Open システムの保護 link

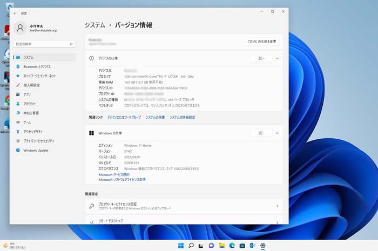coord(155,117)
